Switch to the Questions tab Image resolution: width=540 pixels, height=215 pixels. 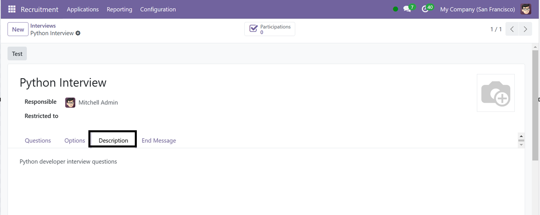pos(38,140)
